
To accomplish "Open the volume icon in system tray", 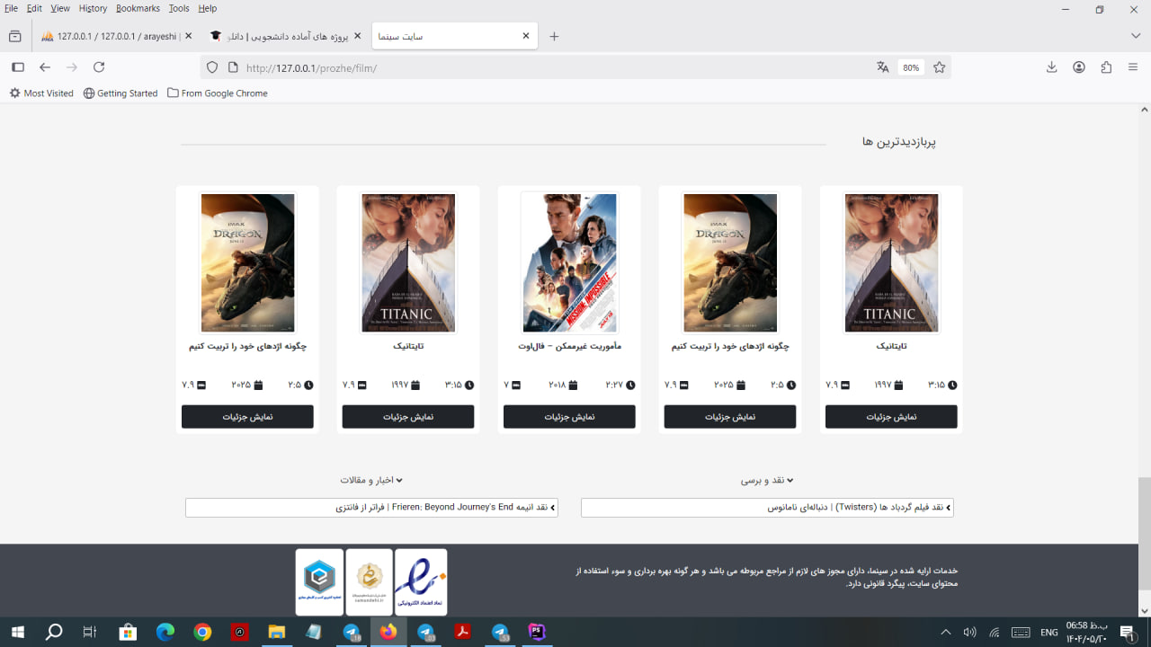I will tap(969, 633).
